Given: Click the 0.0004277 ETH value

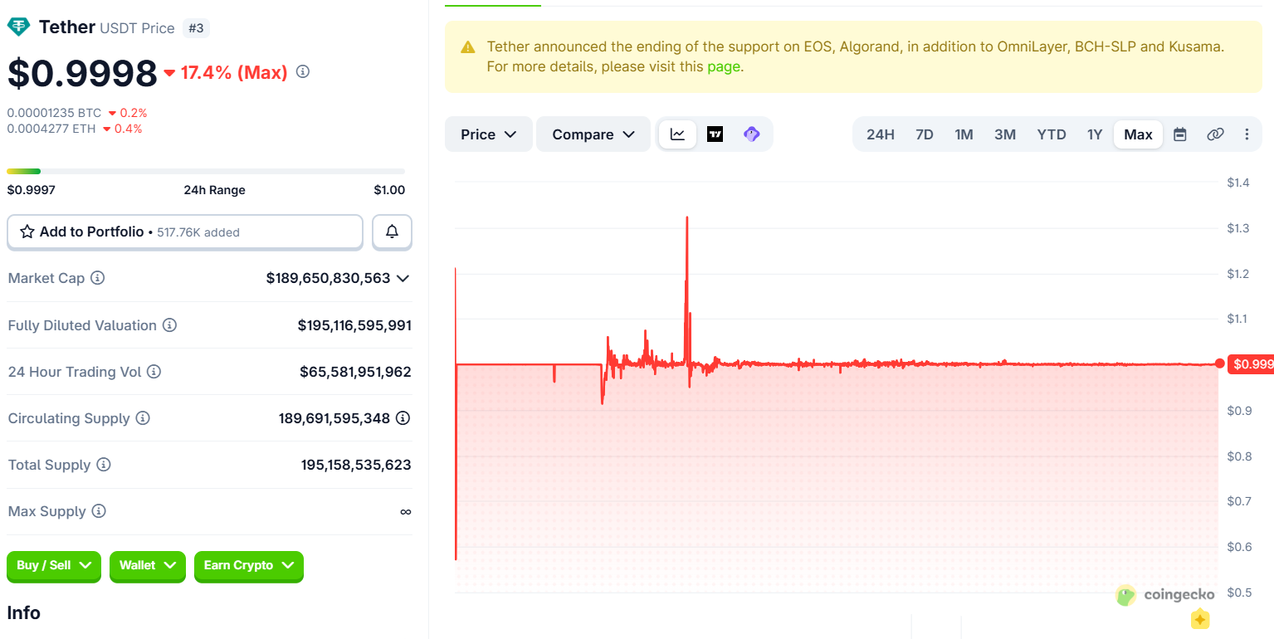Looking at the screenshot, I should [x=51, y=129].
